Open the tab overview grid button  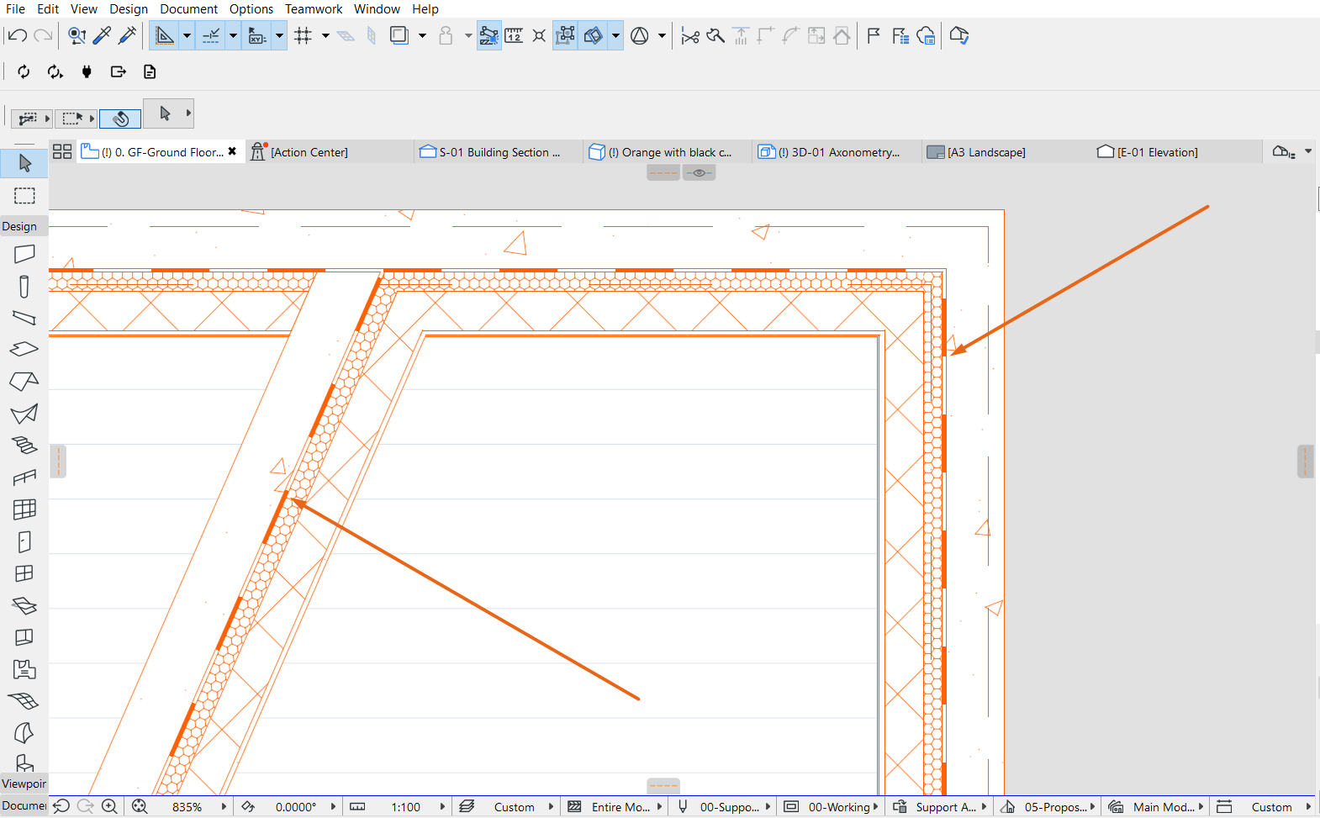62,152
